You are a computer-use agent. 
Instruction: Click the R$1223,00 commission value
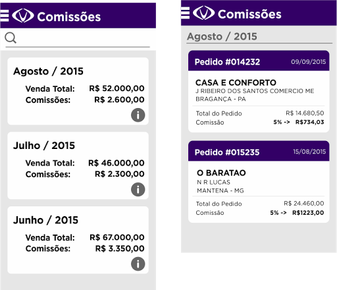click(308, 213)
